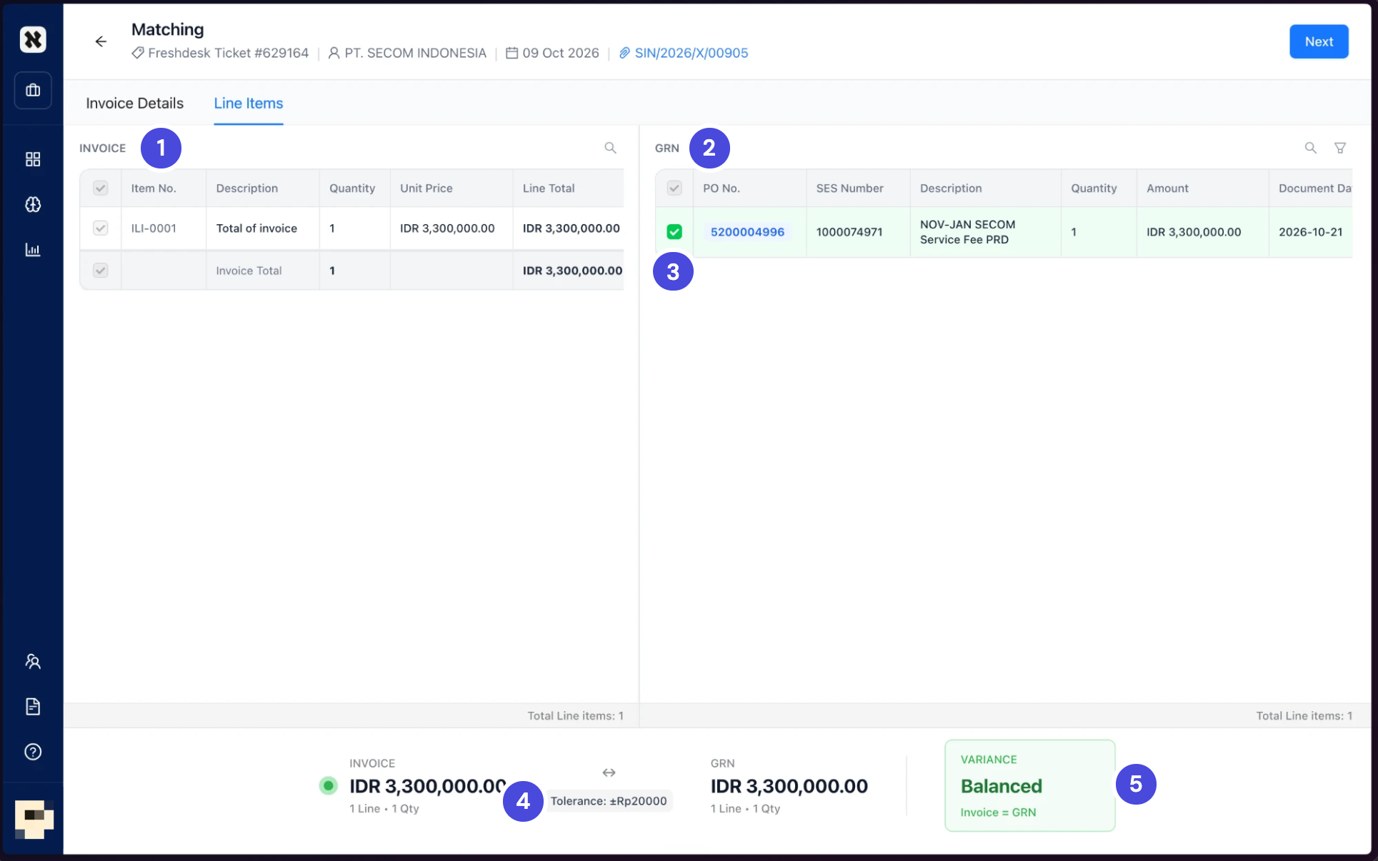This screenshot has width=1378, height=861.
Task: Open the bar chart reports icon
Action: pos(33,250)
